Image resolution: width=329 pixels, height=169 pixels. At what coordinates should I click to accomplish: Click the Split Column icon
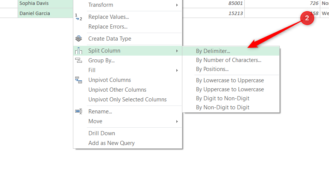(79, 51)
